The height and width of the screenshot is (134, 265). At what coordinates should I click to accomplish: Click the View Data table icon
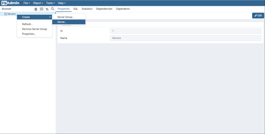tap(41, 9)
